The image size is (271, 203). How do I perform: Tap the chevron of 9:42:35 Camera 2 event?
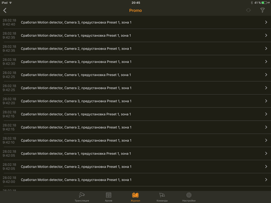(266, 49)
